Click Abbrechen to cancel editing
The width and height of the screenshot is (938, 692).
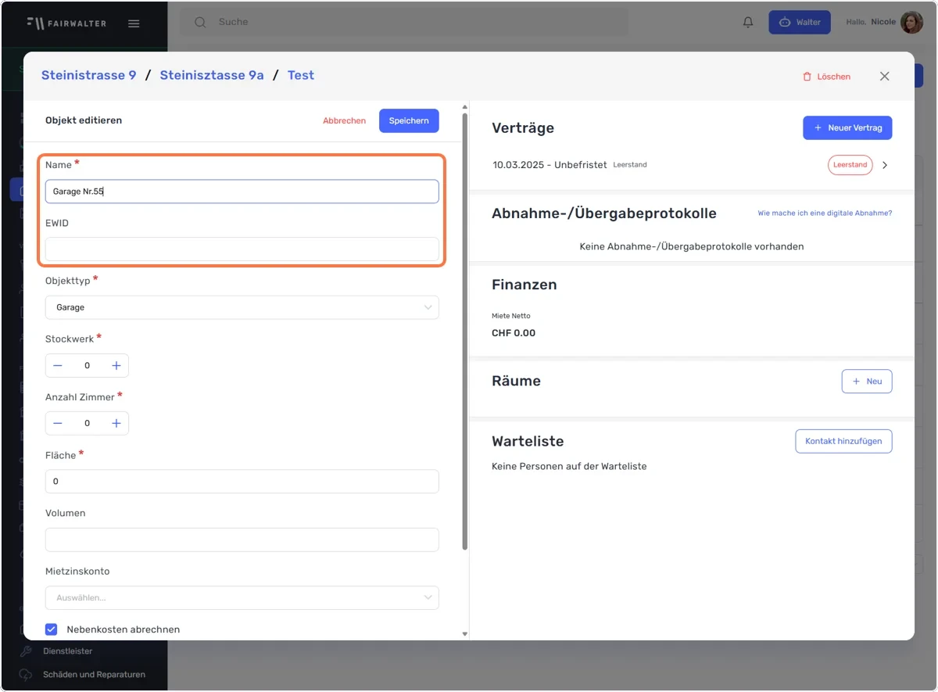(344, 120)
